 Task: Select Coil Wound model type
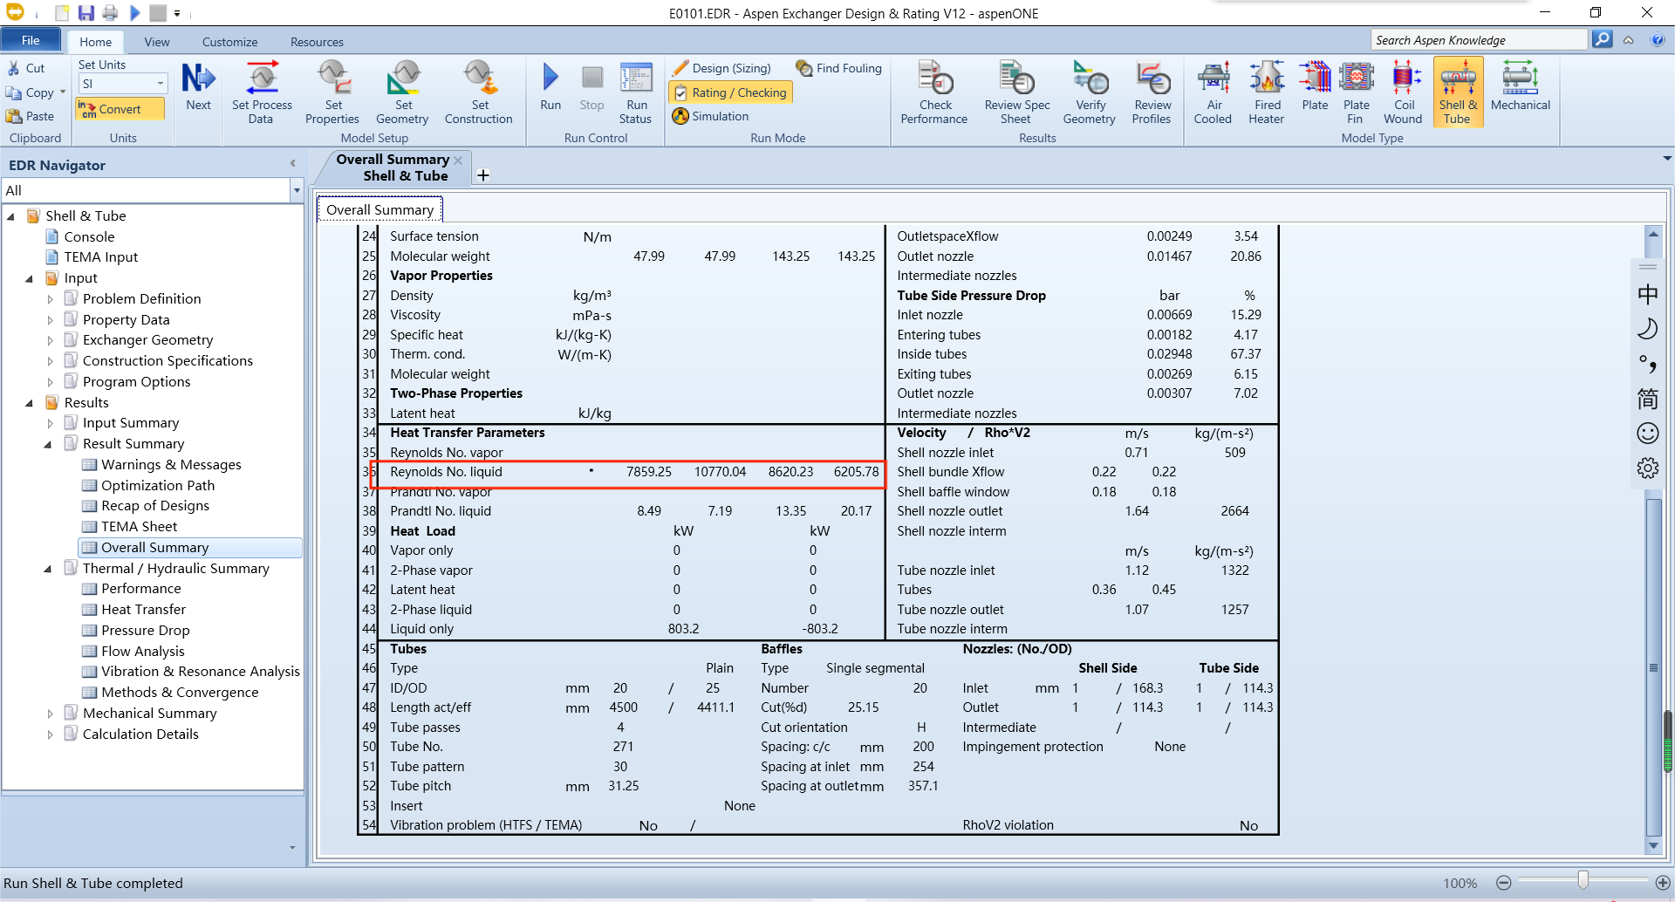point(1403,92)
